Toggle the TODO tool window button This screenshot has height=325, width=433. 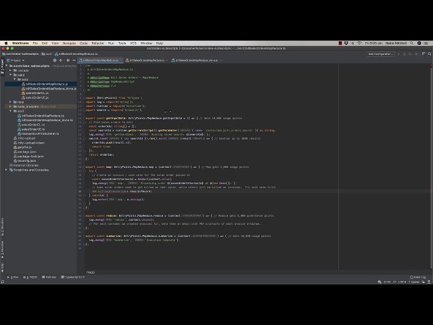(30, 277)
